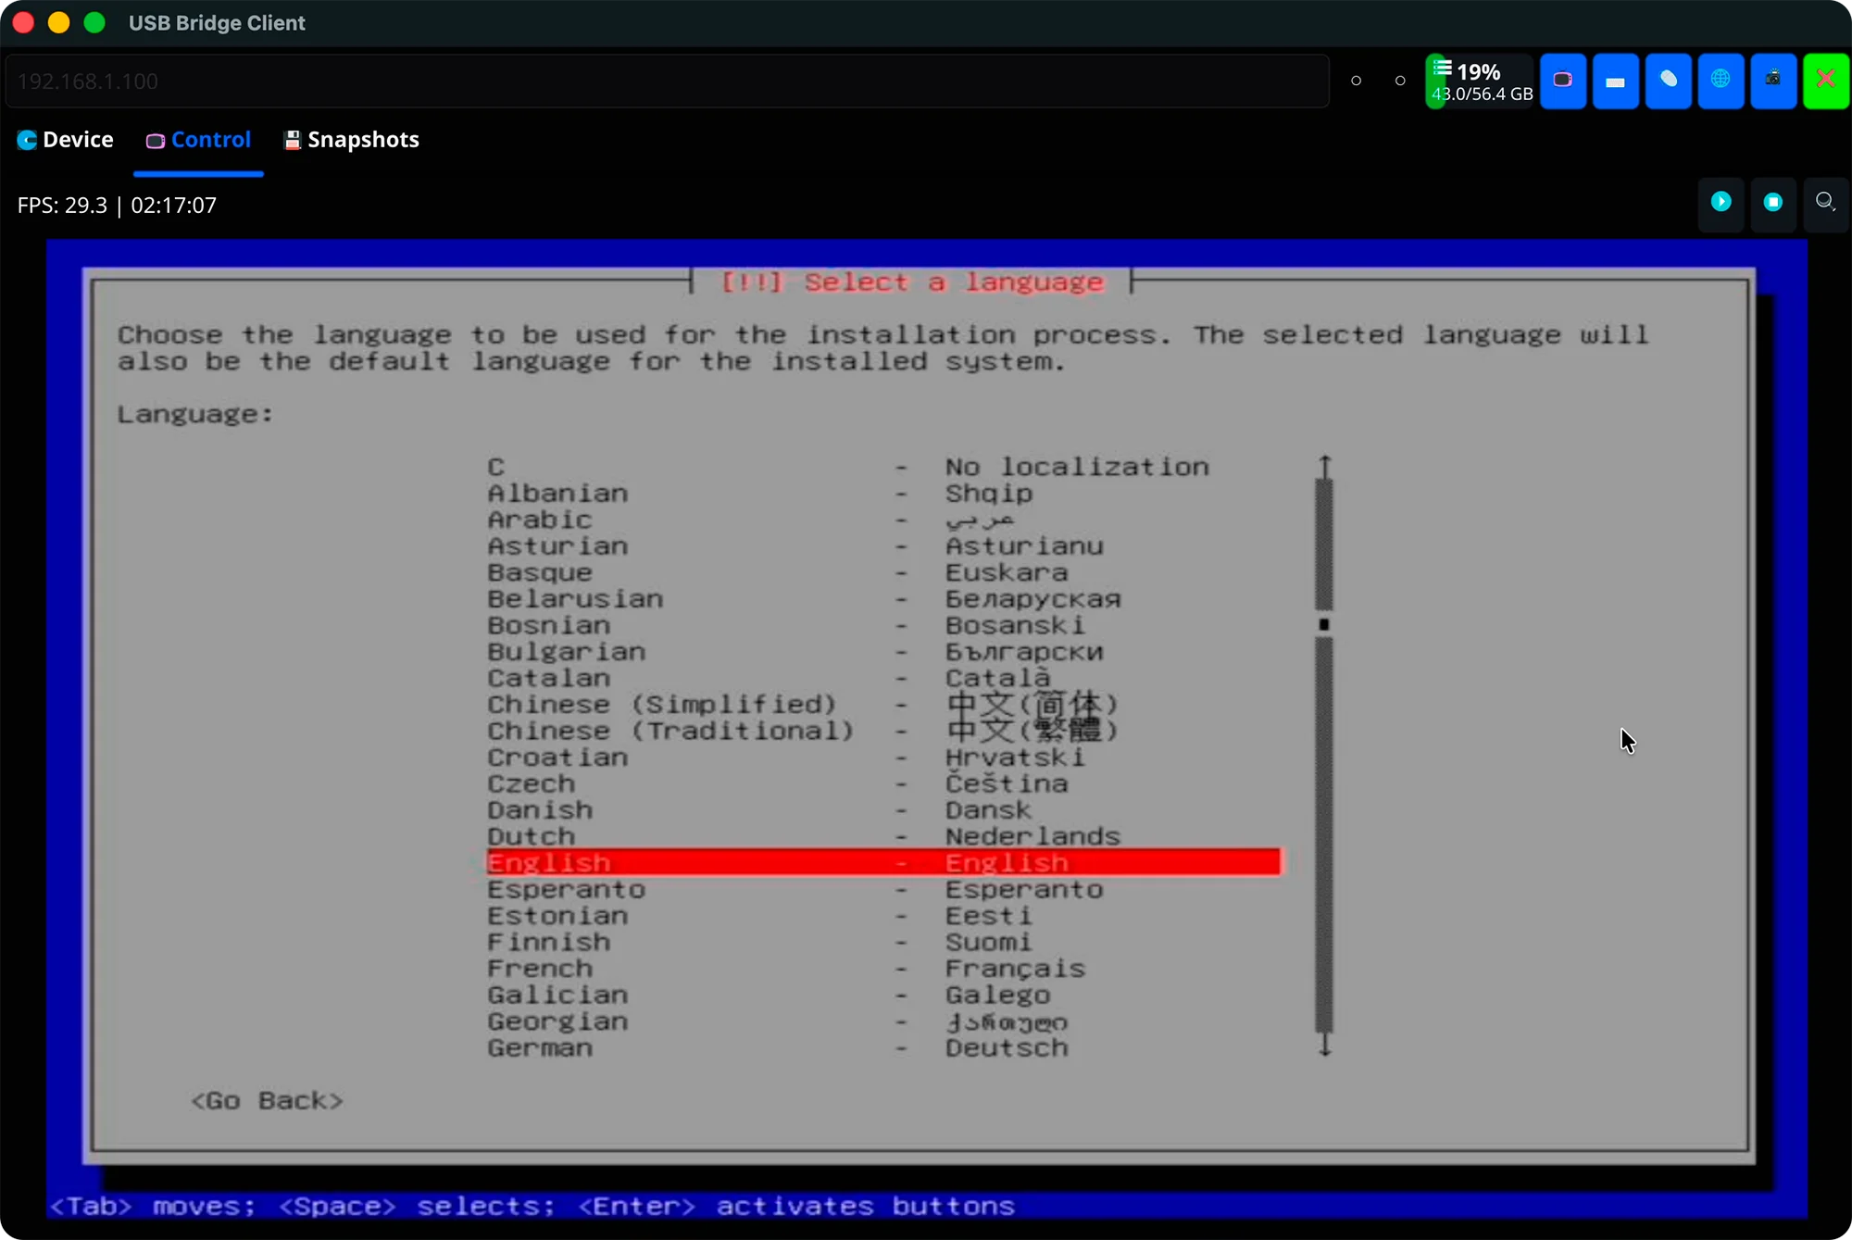Click the network globe icon

click(1721, 81)
